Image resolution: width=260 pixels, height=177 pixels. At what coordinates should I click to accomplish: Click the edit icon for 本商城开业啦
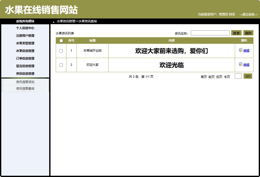[x=241, y=50]
